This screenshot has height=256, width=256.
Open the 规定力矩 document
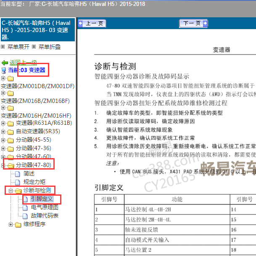coord(34,182)
